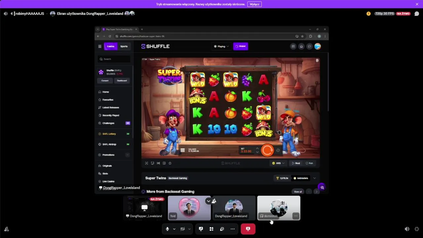The image size is (423, 238).
Task: Open the slot game hamburger menu
Action: (182, 150)
